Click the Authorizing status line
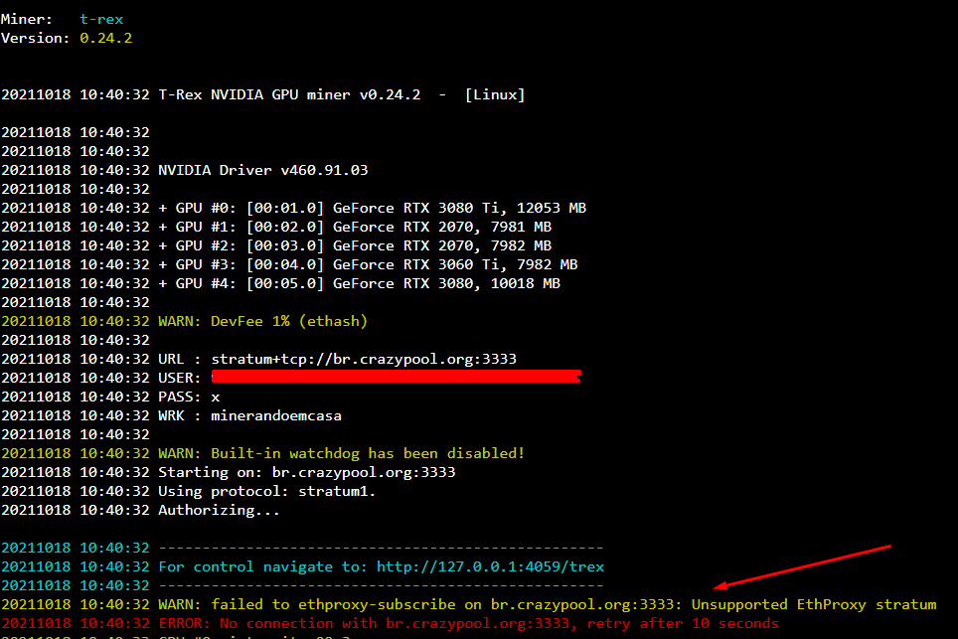The width and height of the screenshot is (958, 639). pyautogui.click(x=214, y=509)
